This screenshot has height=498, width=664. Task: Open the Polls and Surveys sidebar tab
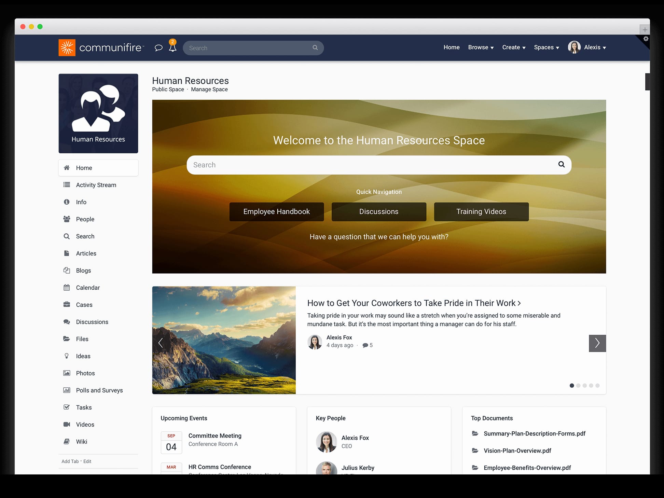pos(98,390)
